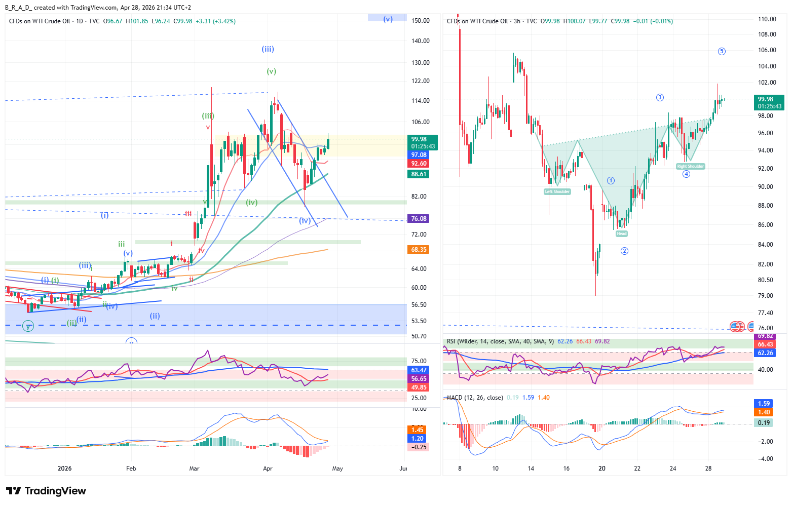Click the Head pattern label
Screen dimensions: 792x506
click(x=622, y=233)
